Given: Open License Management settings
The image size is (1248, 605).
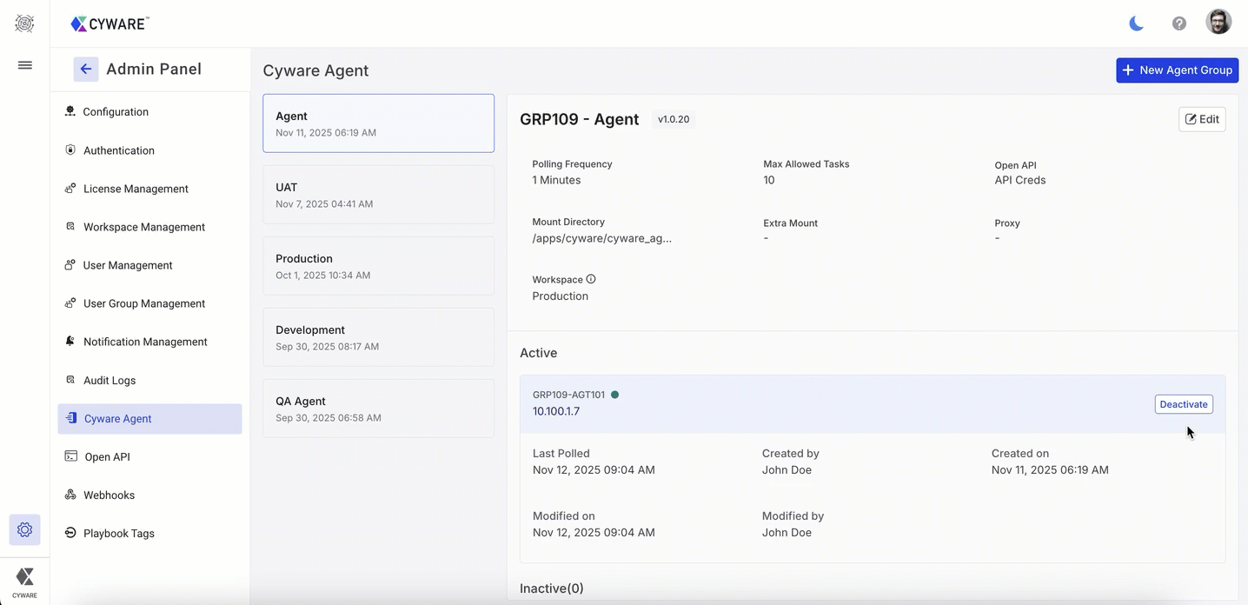Looking at the screenshot, I should [136, 189].
